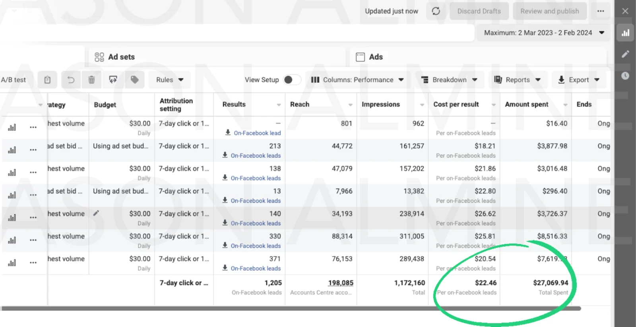Sort by the Impressions column header
This screenshot has height=327, width=636.
[x=392, y=104]
